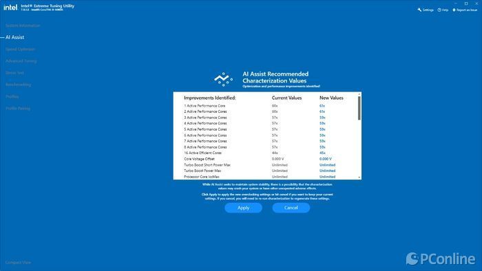The width and height of the screenshot is (482, 271).
Task: Click the AI Assist waveform icon
Action: pos(223,79)
